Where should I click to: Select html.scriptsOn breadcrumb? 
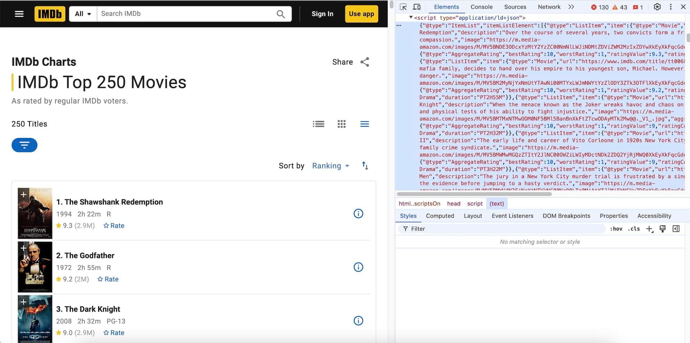tap(419, 204)
